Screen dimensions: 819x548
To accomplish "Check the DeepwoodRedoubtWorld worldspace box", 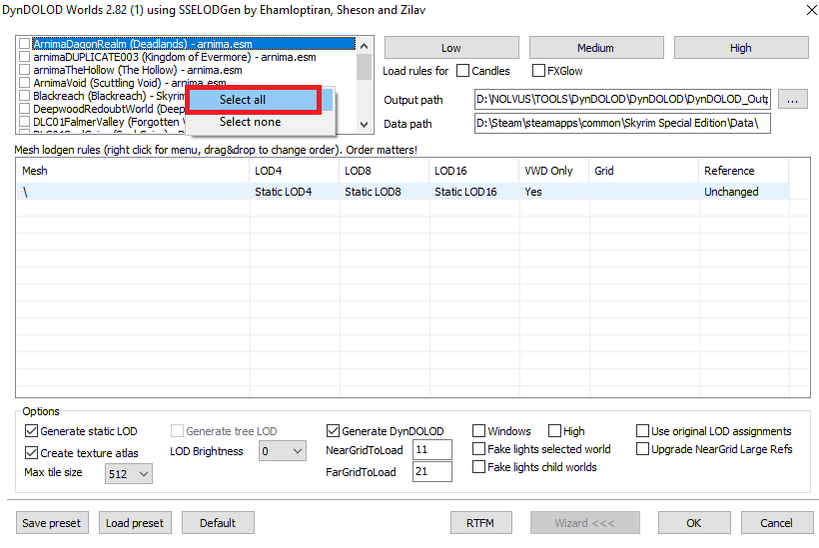I will tap(24, 109).
